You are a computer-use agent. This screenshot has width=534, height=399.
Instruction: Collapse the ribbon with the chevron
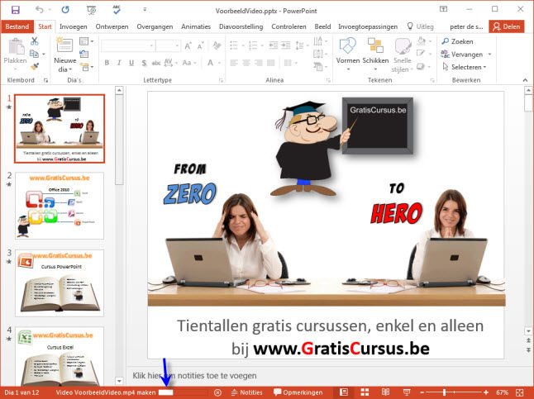[x=525, y=80]
